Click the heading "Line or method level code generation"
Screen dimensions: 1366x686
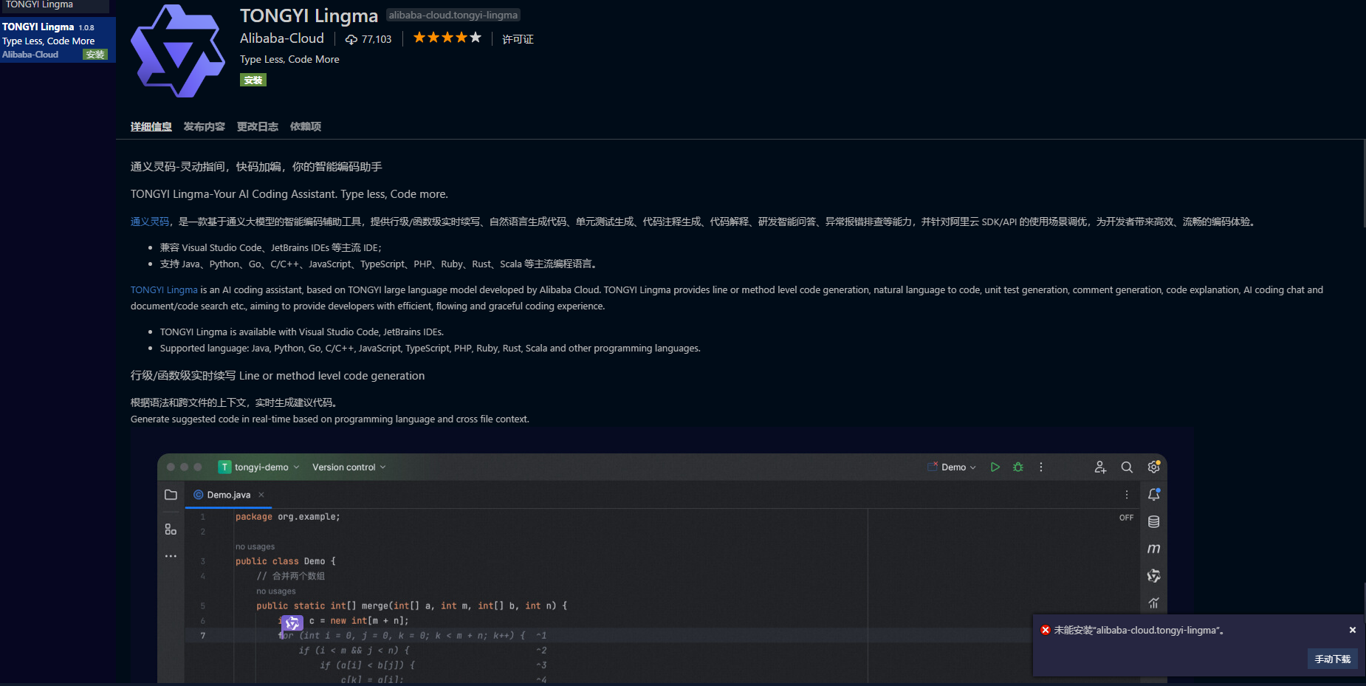(x=332, y=376)
